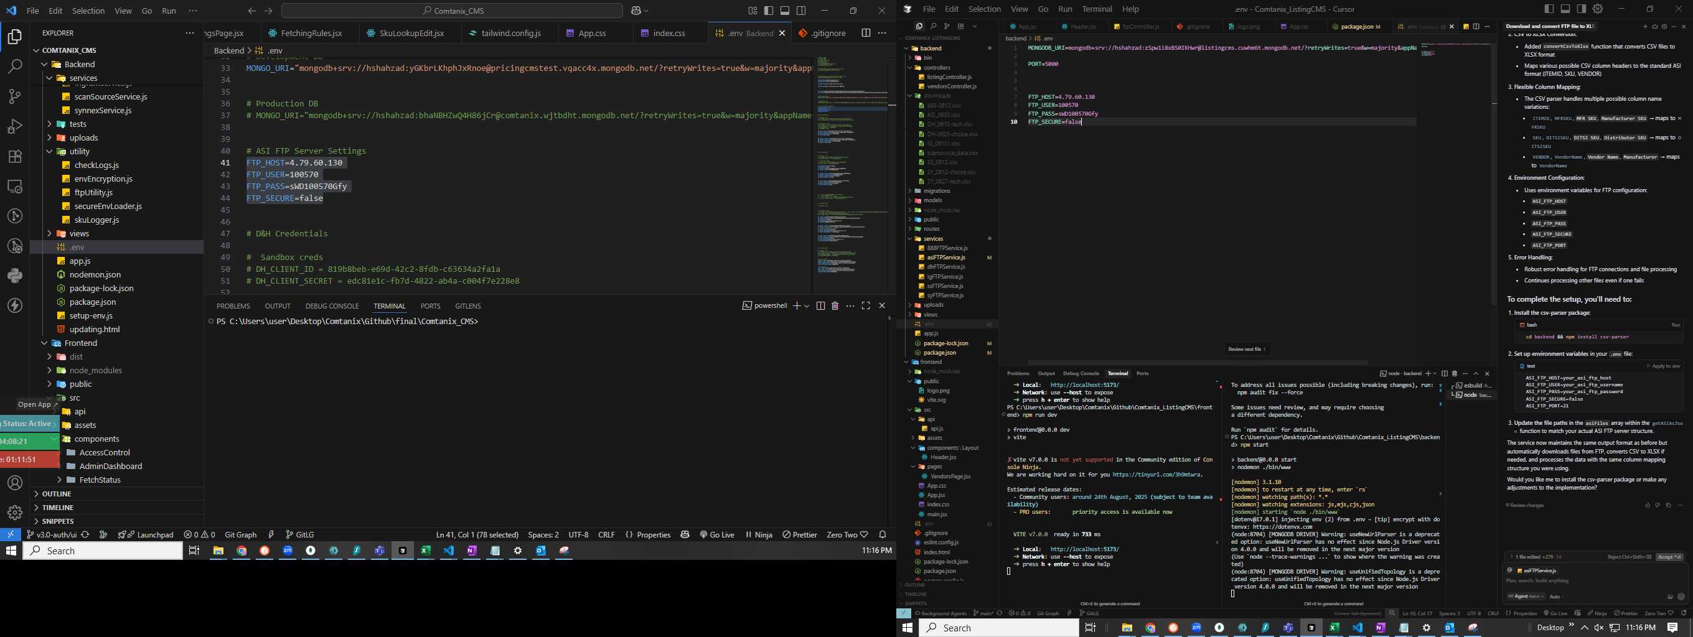Toggle Go Live server in VS Code status bar
Image resolution: width=1693 pixels, height=637 pixels.
(x=717, y=534)
